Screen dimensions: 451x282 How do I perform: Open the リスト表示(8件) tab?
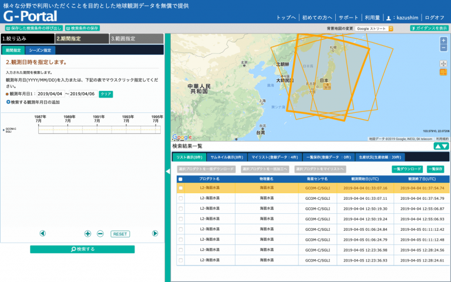coord(189,157)
